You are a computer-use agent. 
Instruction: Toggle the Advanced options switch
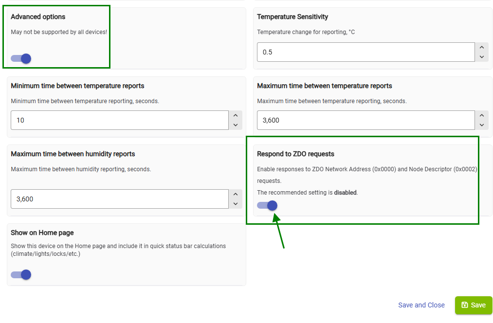(x=21, y=58)
